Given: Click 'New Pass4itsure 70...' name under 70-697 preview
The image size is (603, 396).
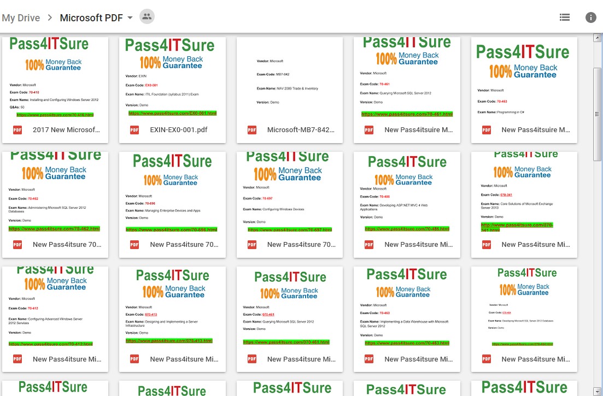Looking at the screenshot, I should point(302,244).
